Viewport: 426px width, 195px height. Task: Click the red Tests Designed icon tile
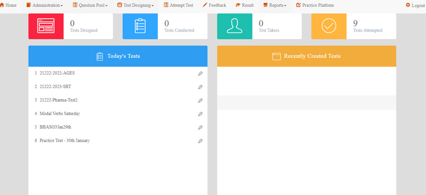coord(46,26)
